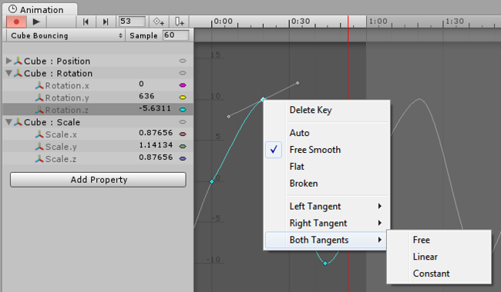Click the cyan Rotation.z curve swatch
The image size is (501, 292).
click(x=183, y=110)
